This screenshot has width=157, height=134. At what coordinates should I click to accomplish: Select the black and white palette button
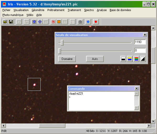(123, 59)
